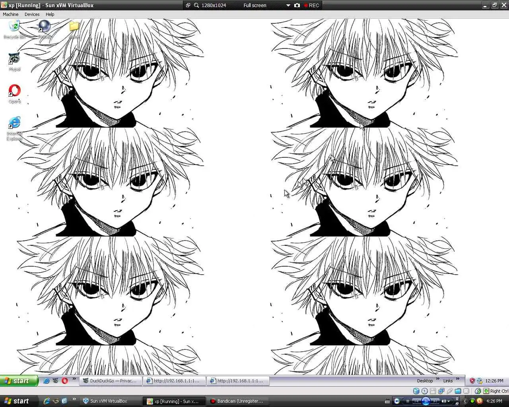Click the Mypal raccoon icon in guest quick launch
The width and height of the screenshot is (509, 407).
point(56,381)
